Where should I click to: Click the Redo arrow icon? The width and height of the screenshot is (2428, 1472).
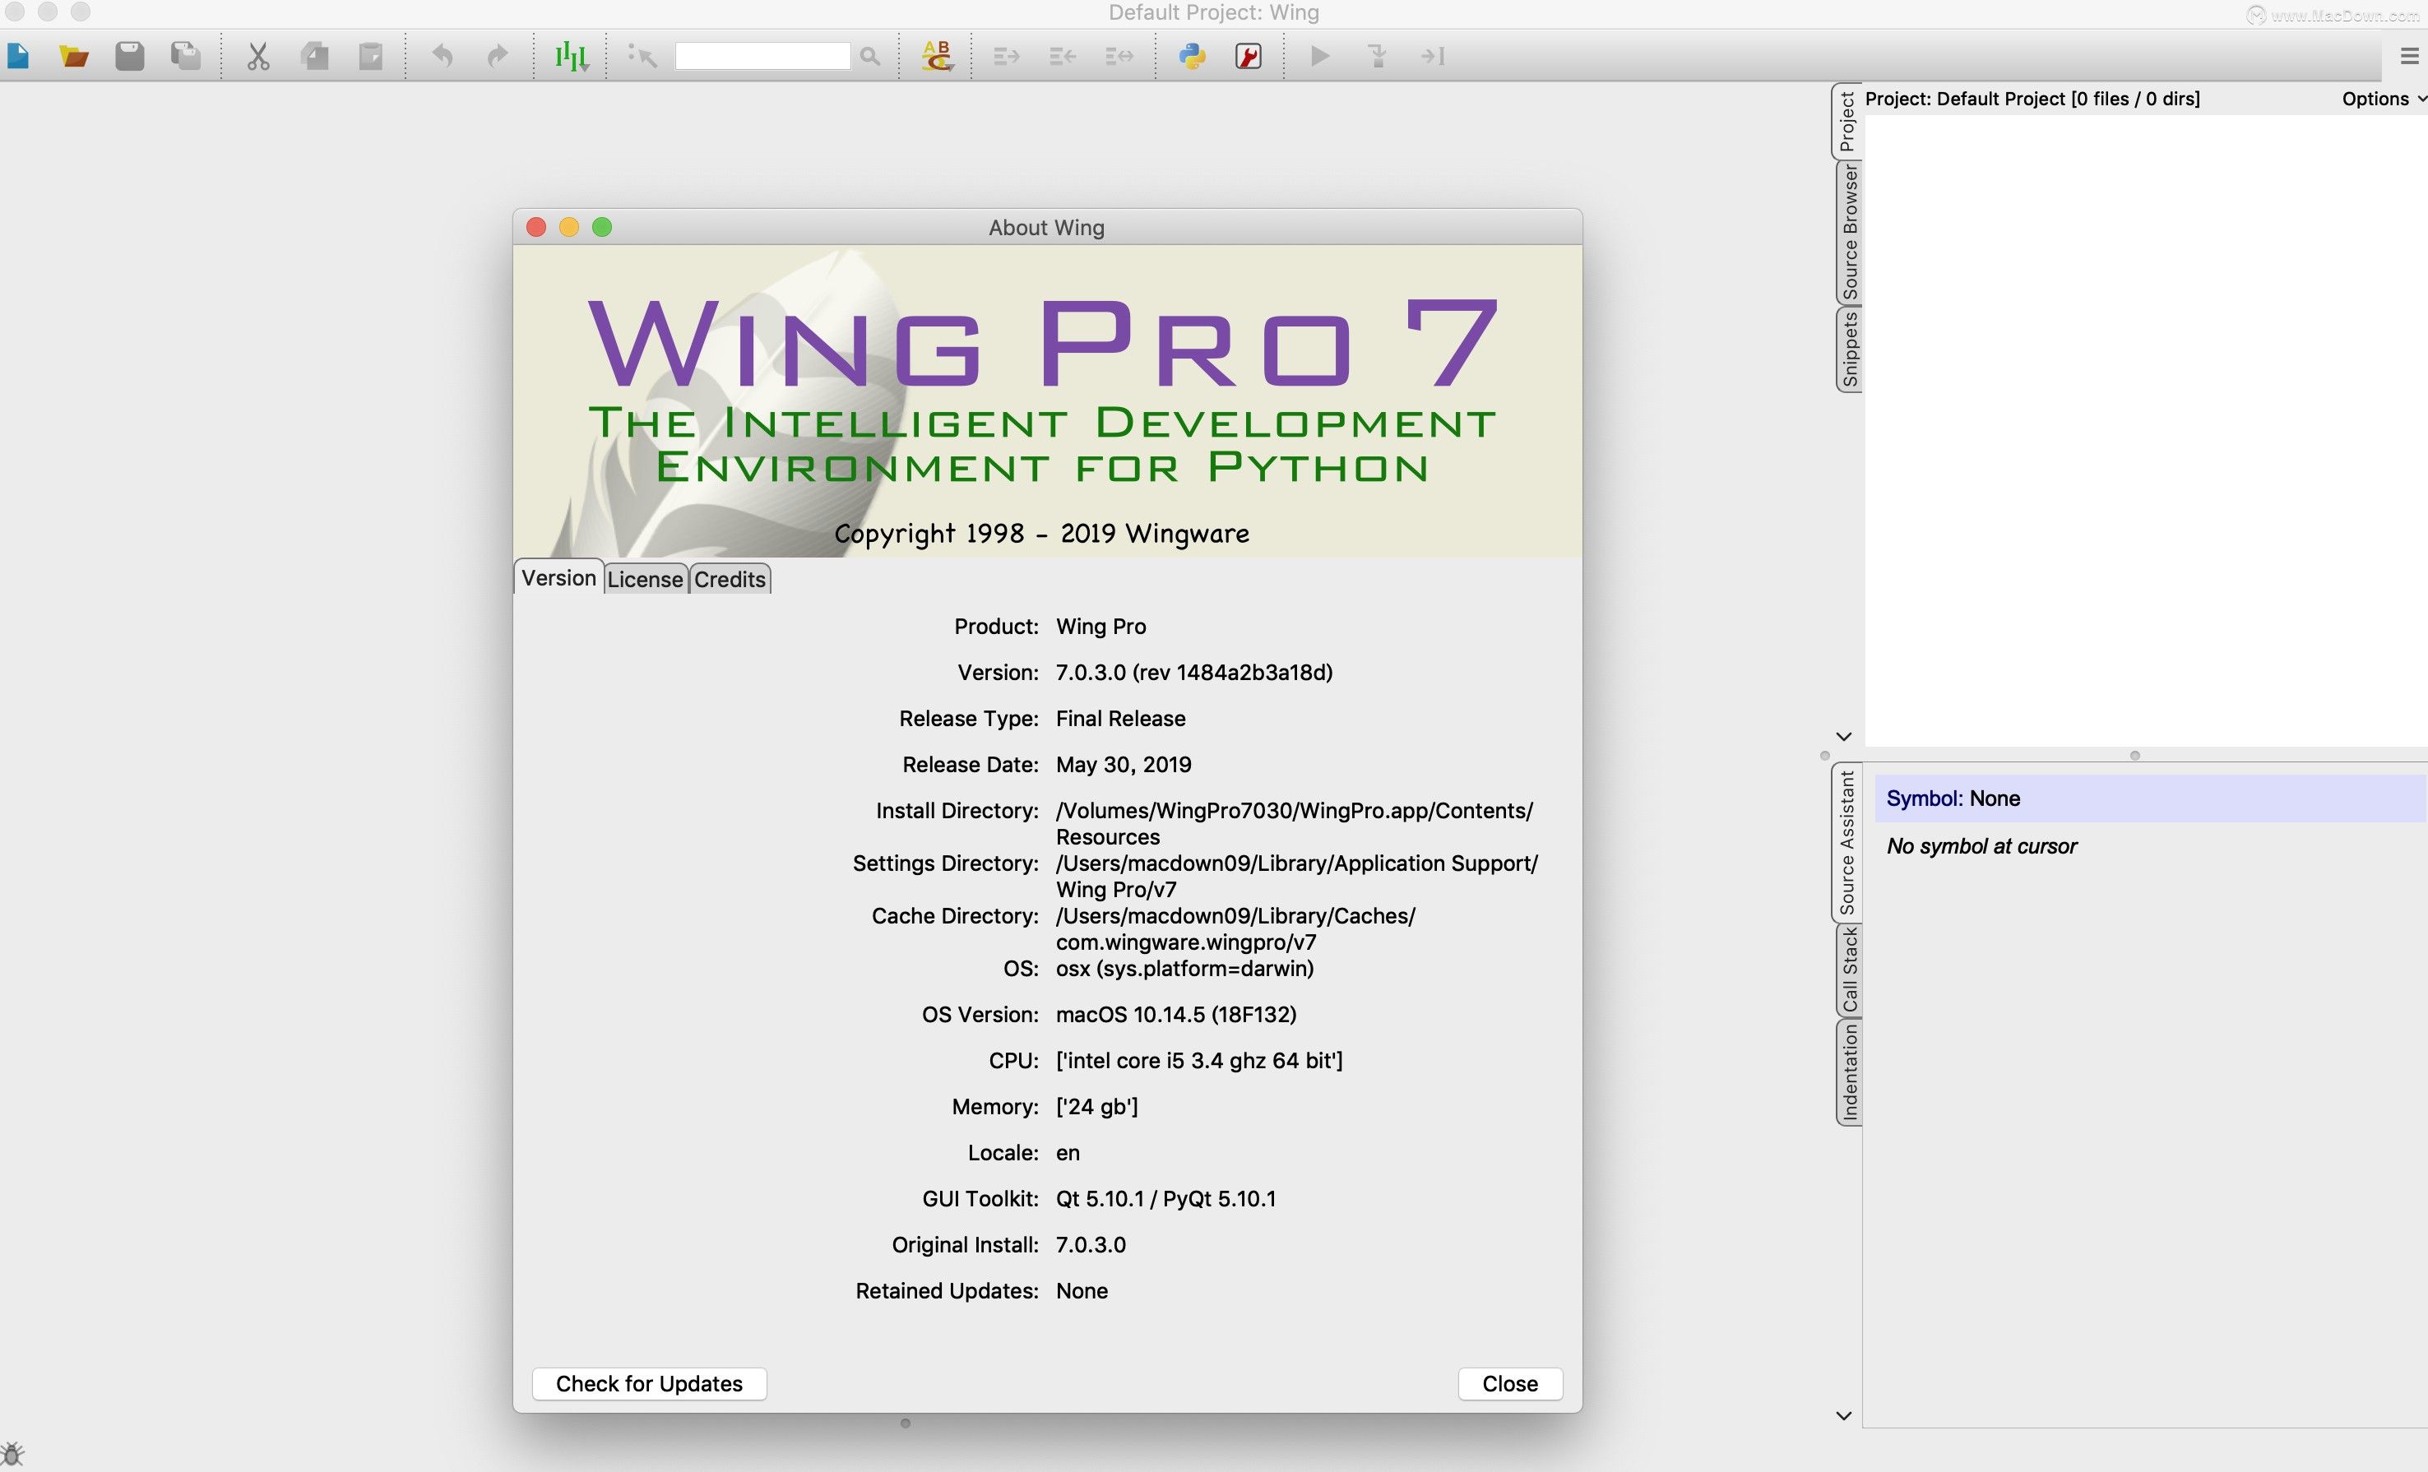(x=498, y=56)
